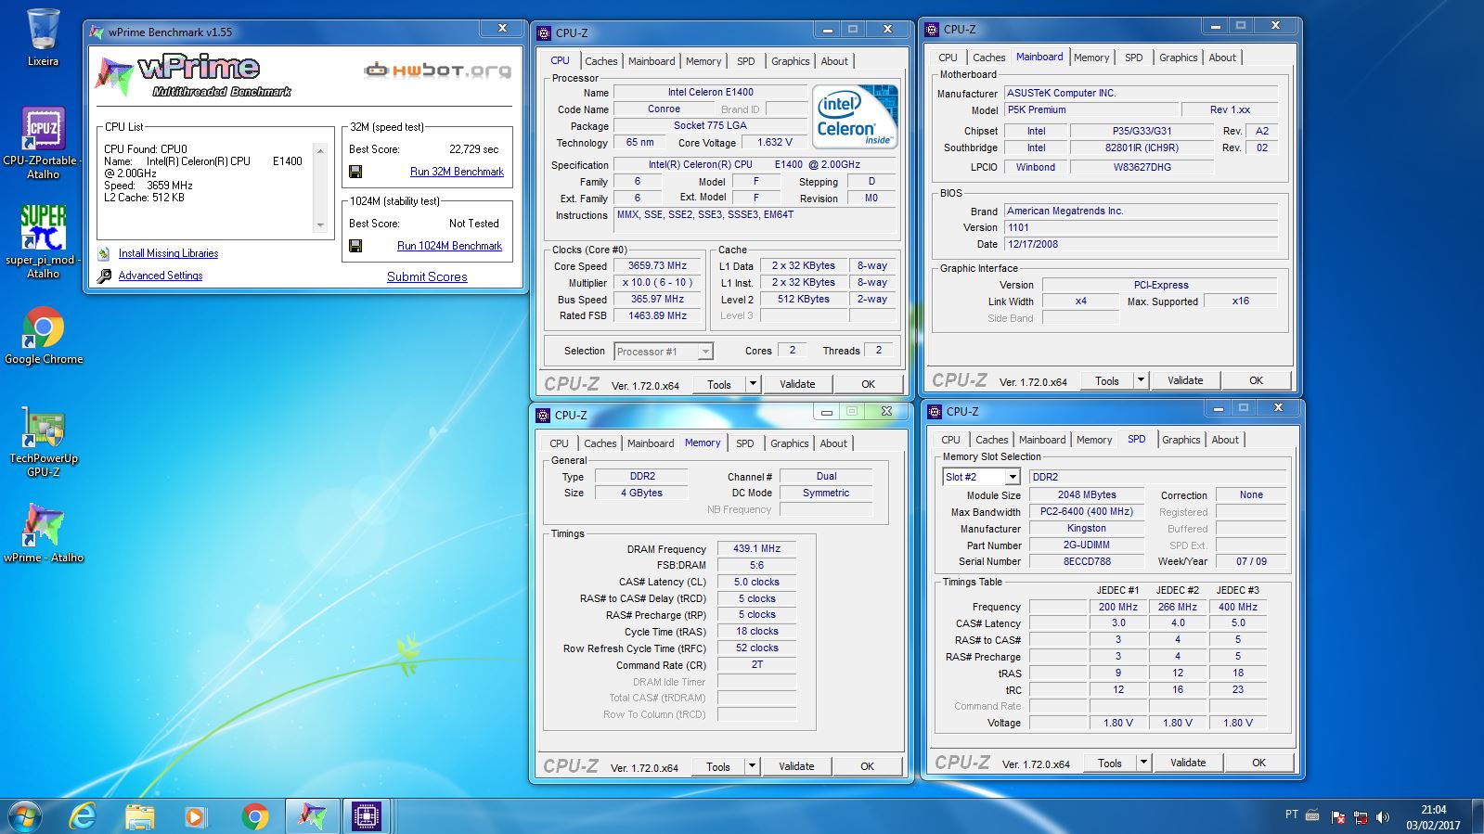This screenshot has height=834, width=1484.
Task: Click floppy save icon beside Run 32M Benchmark
Action: click(x=355, y=172)
